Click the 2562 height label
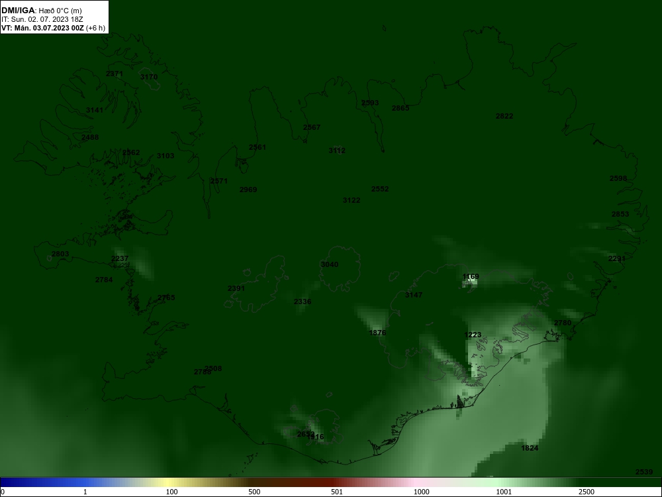Image resolution: width=662 pixels, height=497 pixels. (131, 152)
